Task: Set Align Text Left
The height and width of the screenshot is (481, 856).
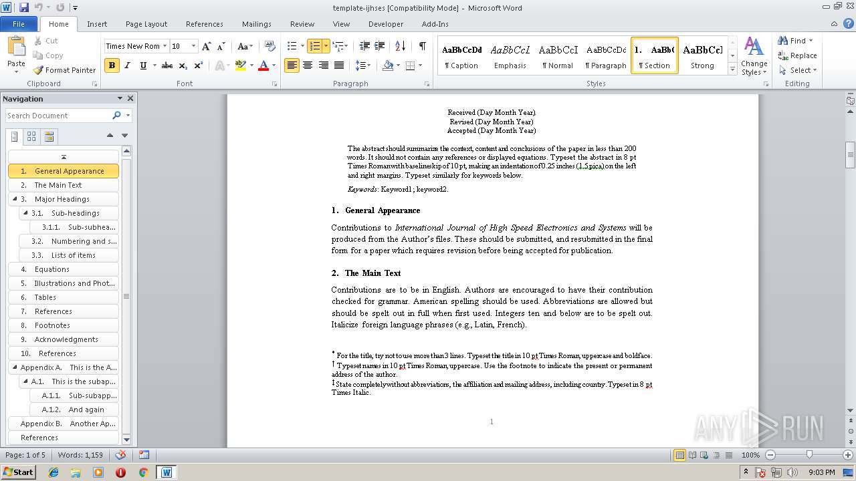Action: click(292, 65)
